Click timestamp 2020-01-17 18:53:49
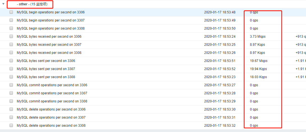 click(x=220, y=20)
